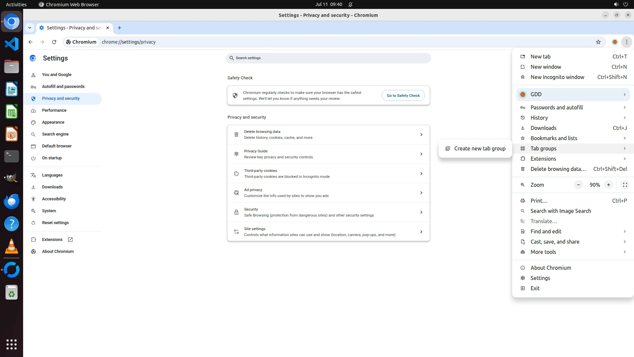This screenshot has height=357, width=634.
Task: Click the Go to Safety Check button
Action: point(403,96)
